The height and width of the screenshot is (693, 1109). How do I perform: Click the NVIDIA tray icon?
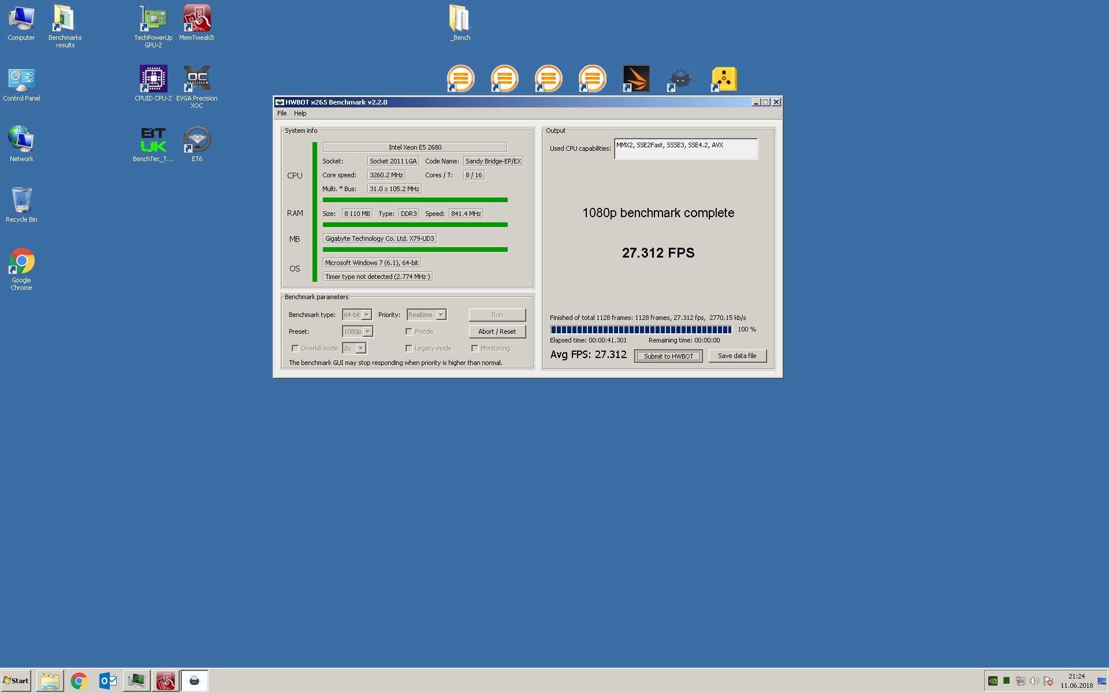[x=993, y=681]
